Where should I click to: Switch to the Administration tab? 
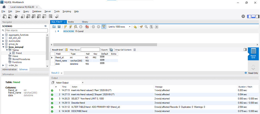(x=9, y=69)
